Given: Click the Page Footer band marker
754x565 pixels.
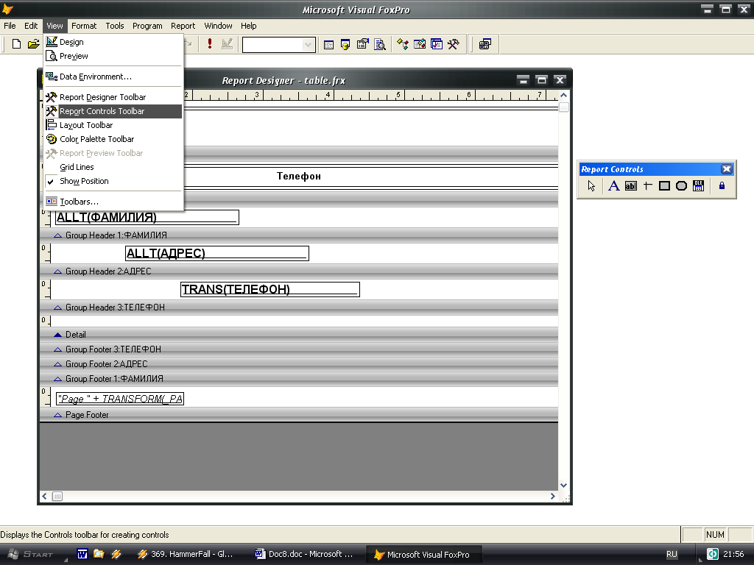Looking at the screenshot, I should [x=57, y=415].
